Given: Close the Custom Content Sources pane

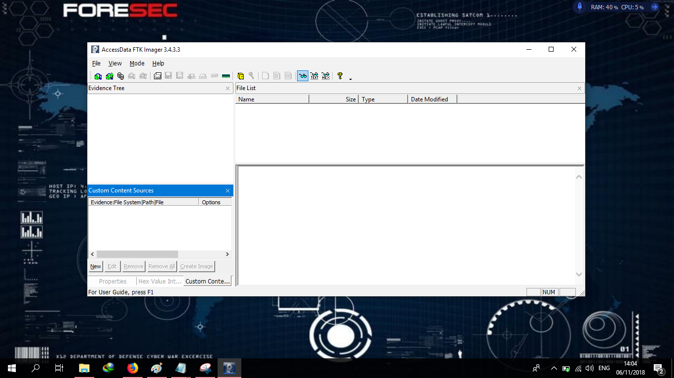Looking at the screenshot, I should 227,190.
